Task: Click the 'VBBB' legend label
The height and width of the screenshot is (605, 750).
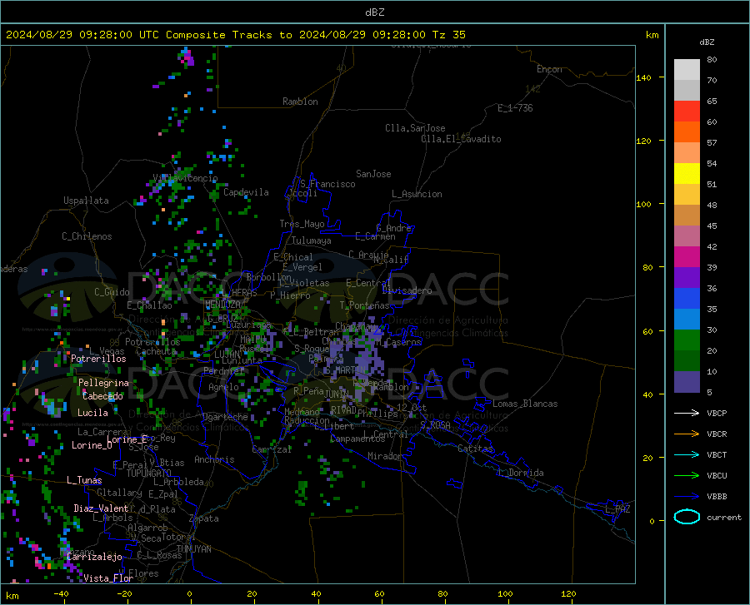Action: point(717,496)
